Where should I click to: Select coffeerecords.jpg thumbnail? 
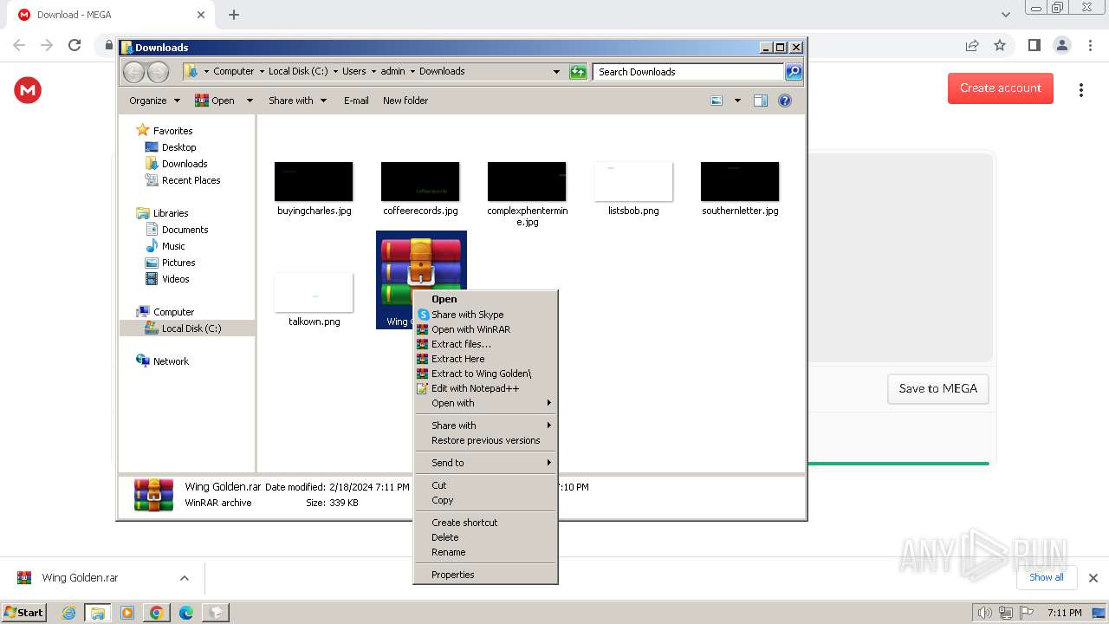click(x=420, y=182)
